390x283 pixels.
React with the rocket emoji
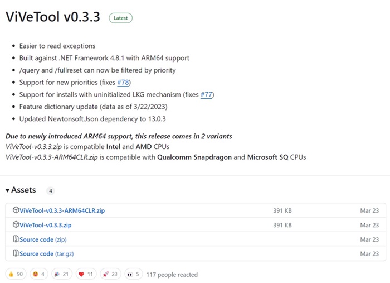(110, 274)
